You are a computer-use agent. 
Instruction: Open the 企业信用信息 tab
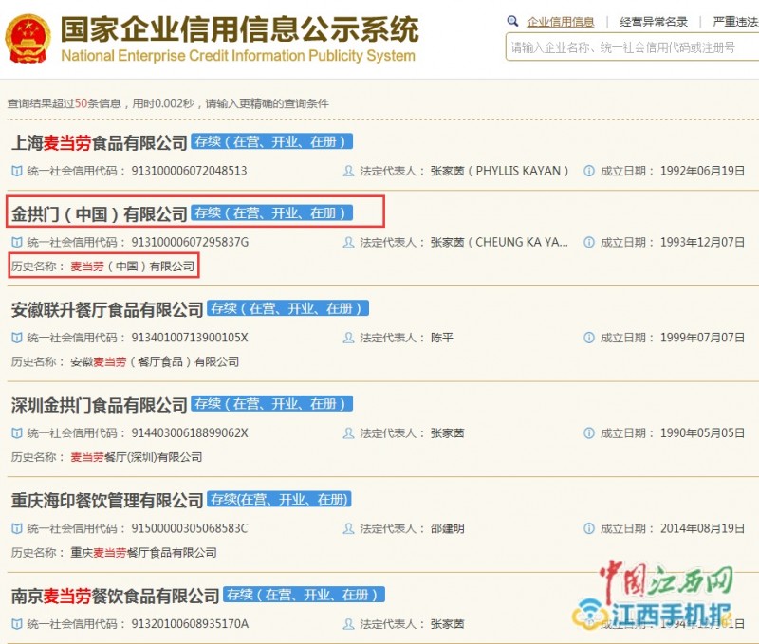tap(561, 22)
